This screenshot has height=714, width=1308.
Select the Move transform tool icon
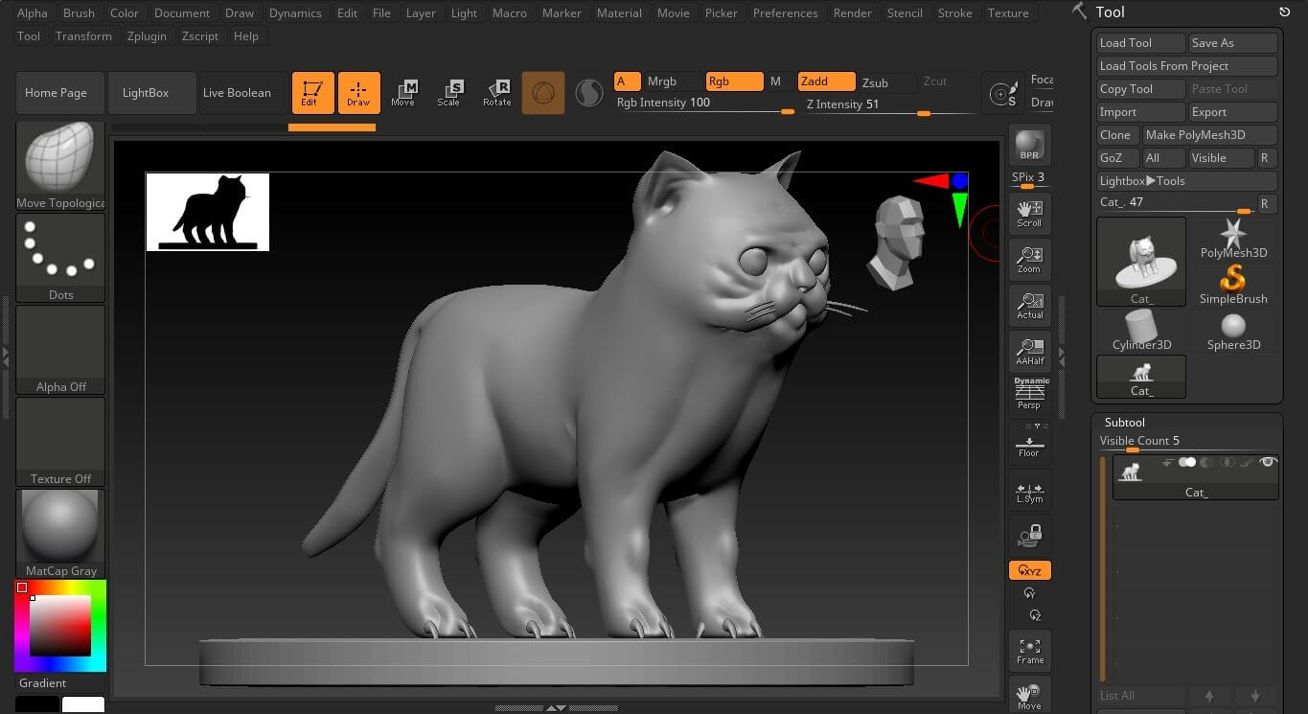click(403, 93)
